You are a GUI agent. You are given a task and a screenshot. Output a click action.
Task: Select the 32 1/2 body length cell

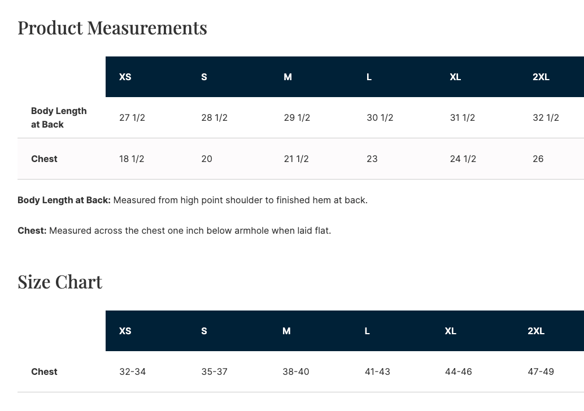(x=546, y=117)
